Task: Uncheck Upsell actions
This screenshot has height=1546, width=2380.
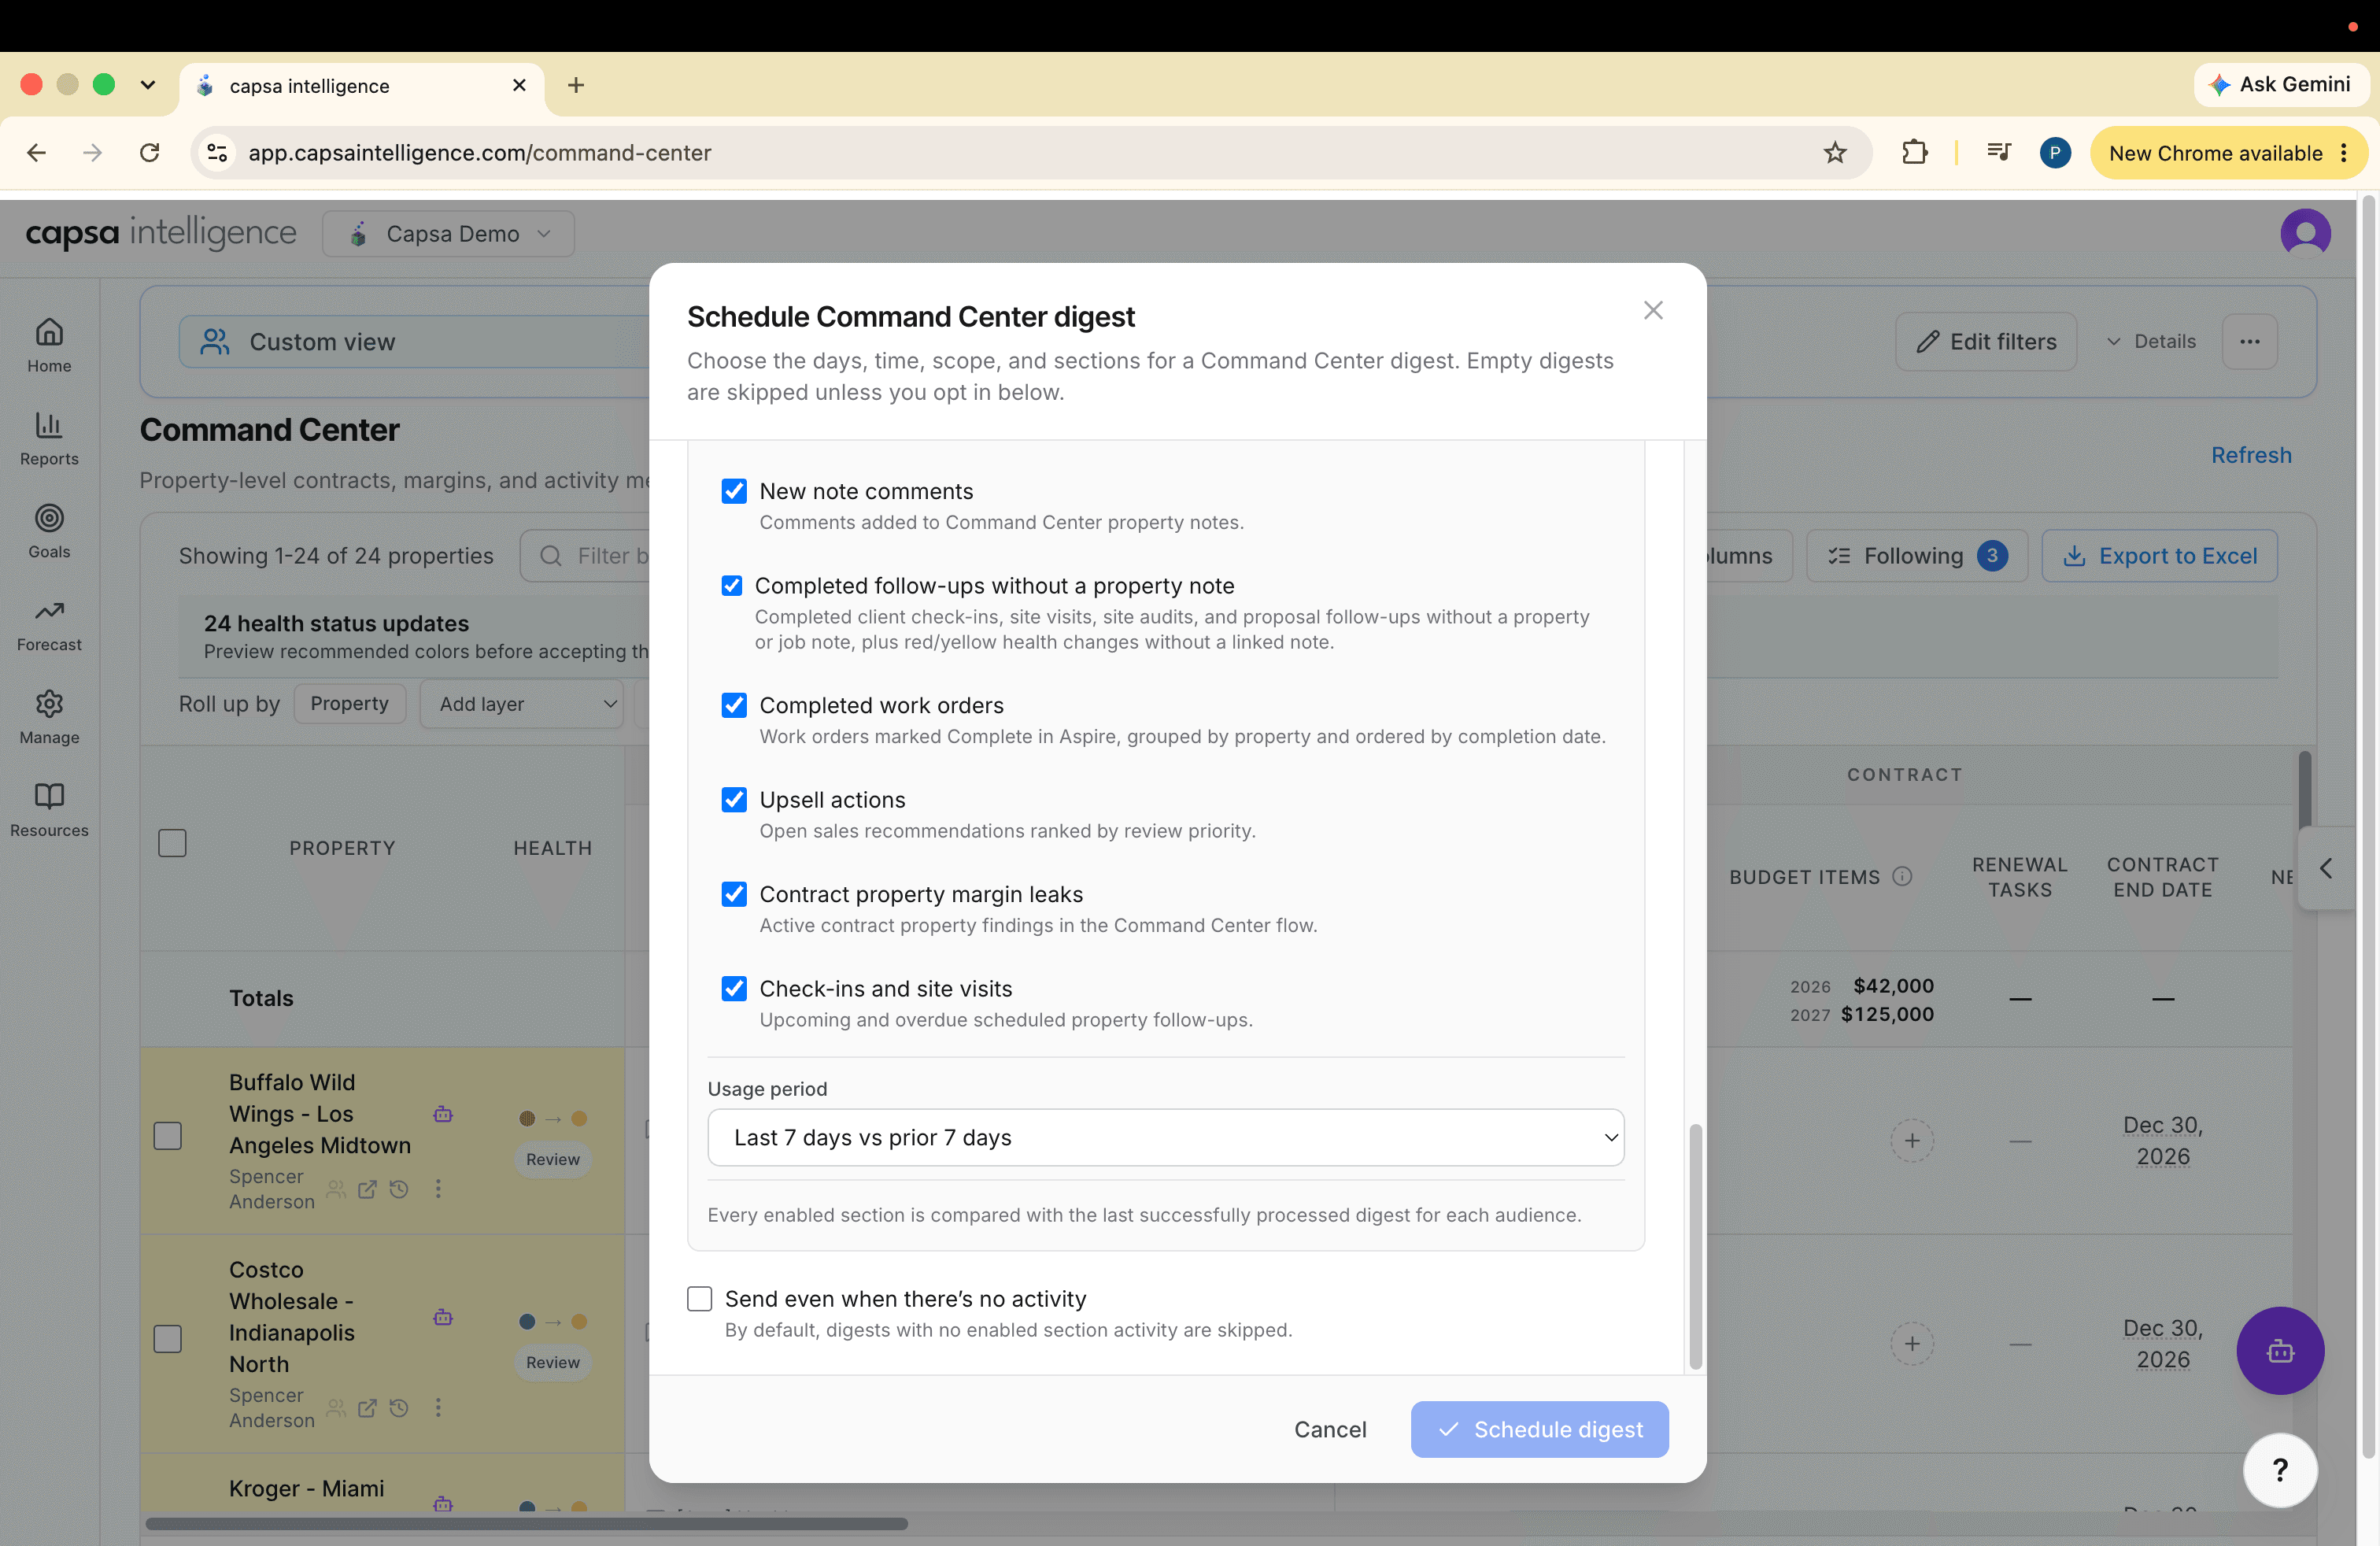Action: click(734, 800)
